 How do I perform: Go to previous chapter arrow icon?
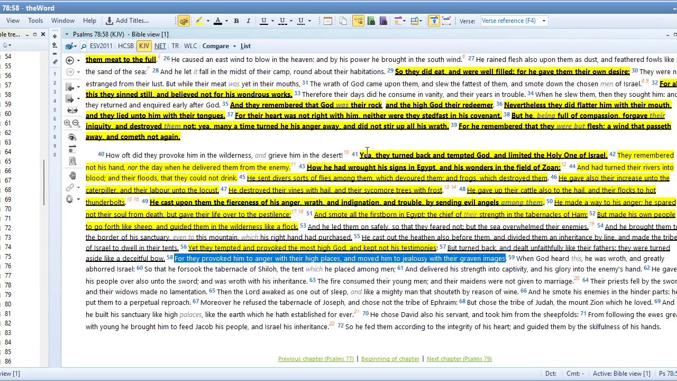point(70,86)
